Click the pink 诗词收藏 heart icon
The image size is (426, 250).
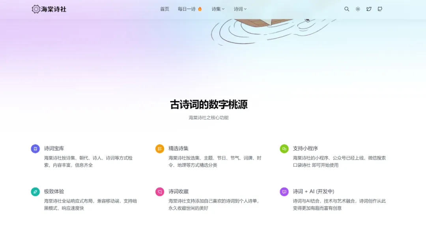[x=160, y=192]
